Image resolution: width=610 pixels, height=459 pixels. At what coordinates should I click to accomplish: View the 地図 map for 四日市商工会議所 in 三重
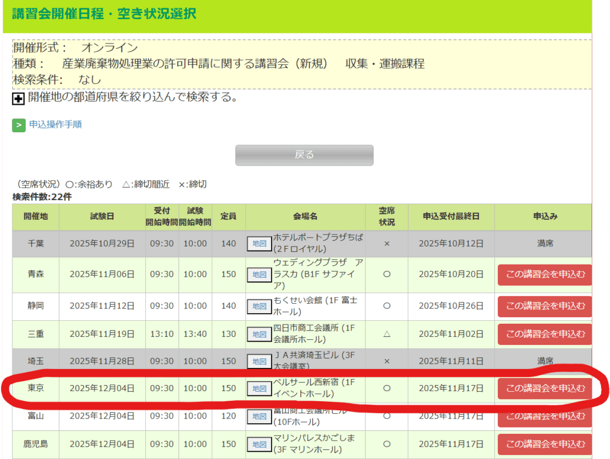tap(259, 334)
